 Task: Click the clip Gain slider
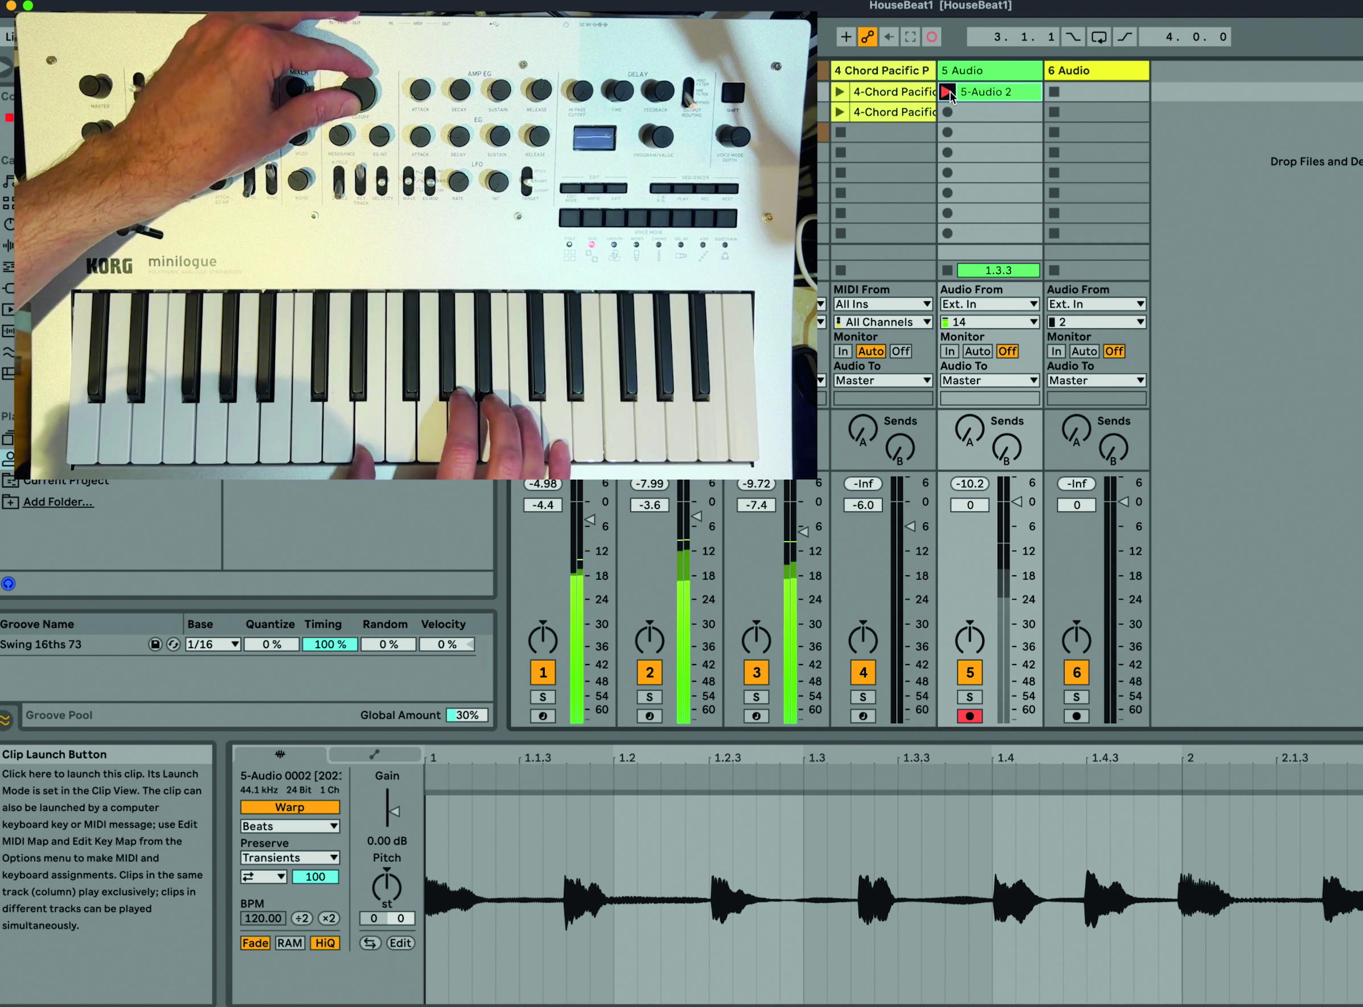(x=388, y=809)
